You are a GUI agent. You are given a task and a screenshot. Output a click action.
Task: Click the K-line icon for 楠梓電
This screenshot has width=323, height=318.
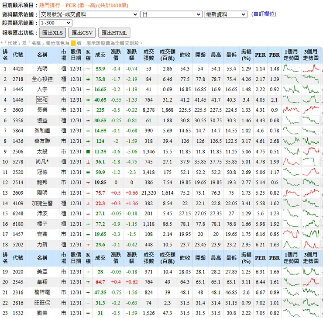pyautogui.click(x=88, y=292)
